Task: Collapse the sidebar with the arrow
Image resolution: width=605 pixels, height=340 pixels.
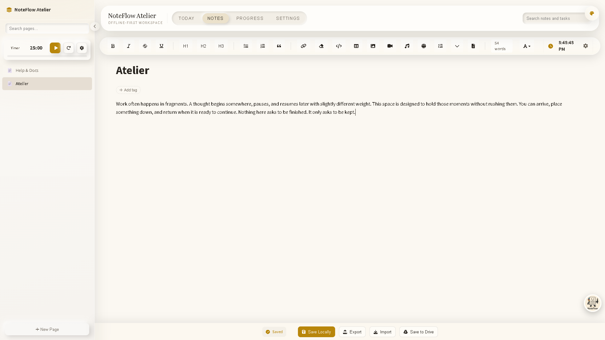Action: click(x=95, y=26)
